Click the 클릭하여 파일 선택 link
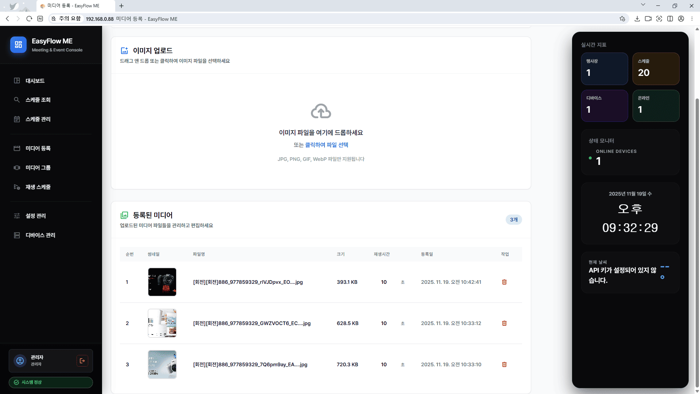This screenshot has height=394, width=700. point(326,145)
